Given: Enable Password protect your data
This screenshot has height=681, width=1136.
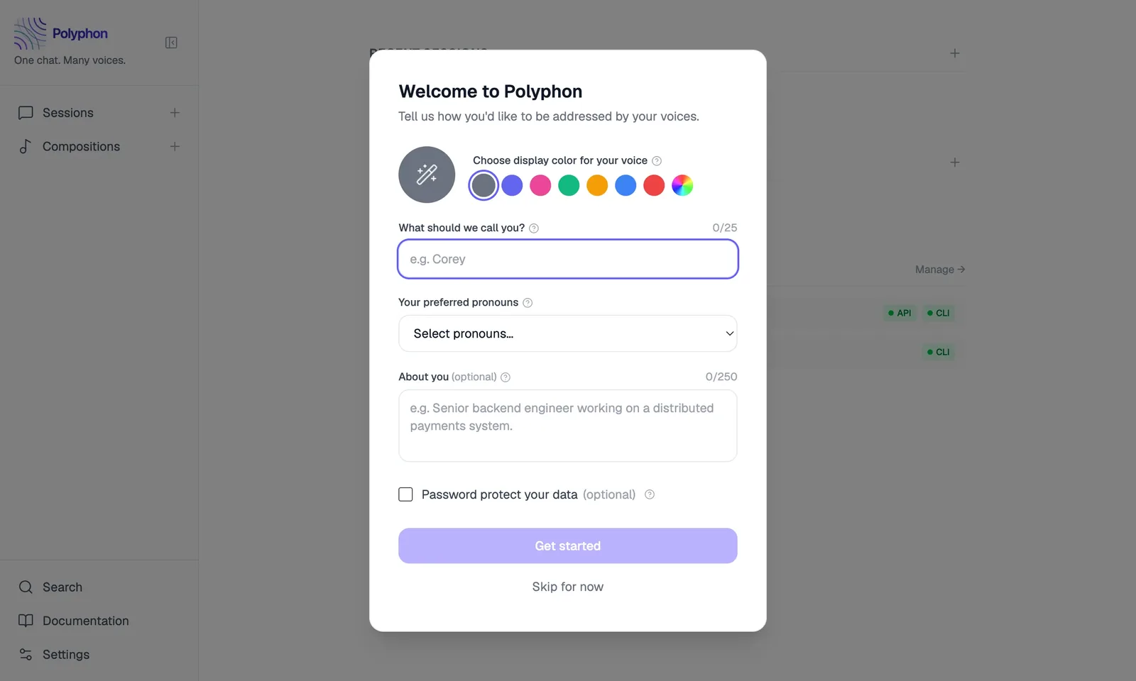Looking at the screenshot, I should coord(405,494).
